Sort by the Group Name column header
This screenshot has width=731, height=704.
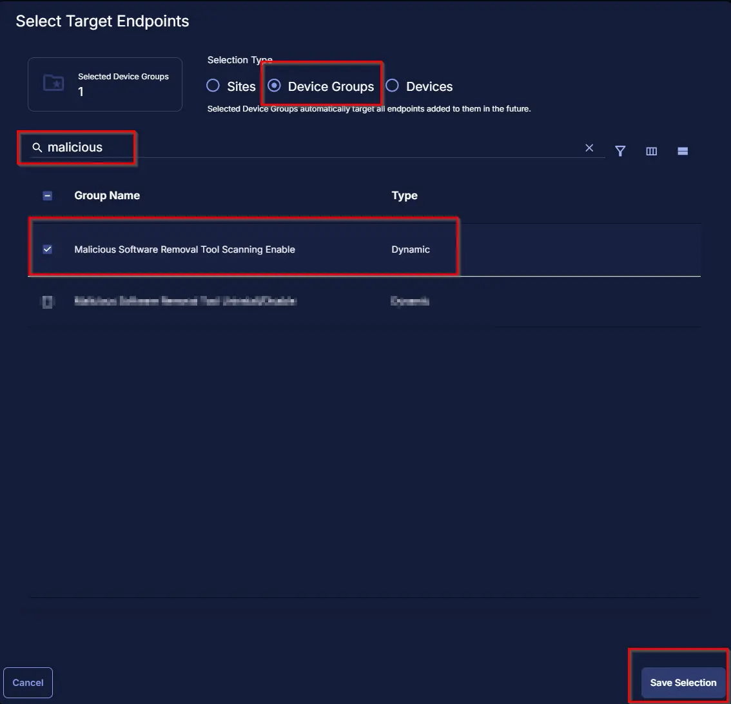pyautogui.click(x=107, y=195)
